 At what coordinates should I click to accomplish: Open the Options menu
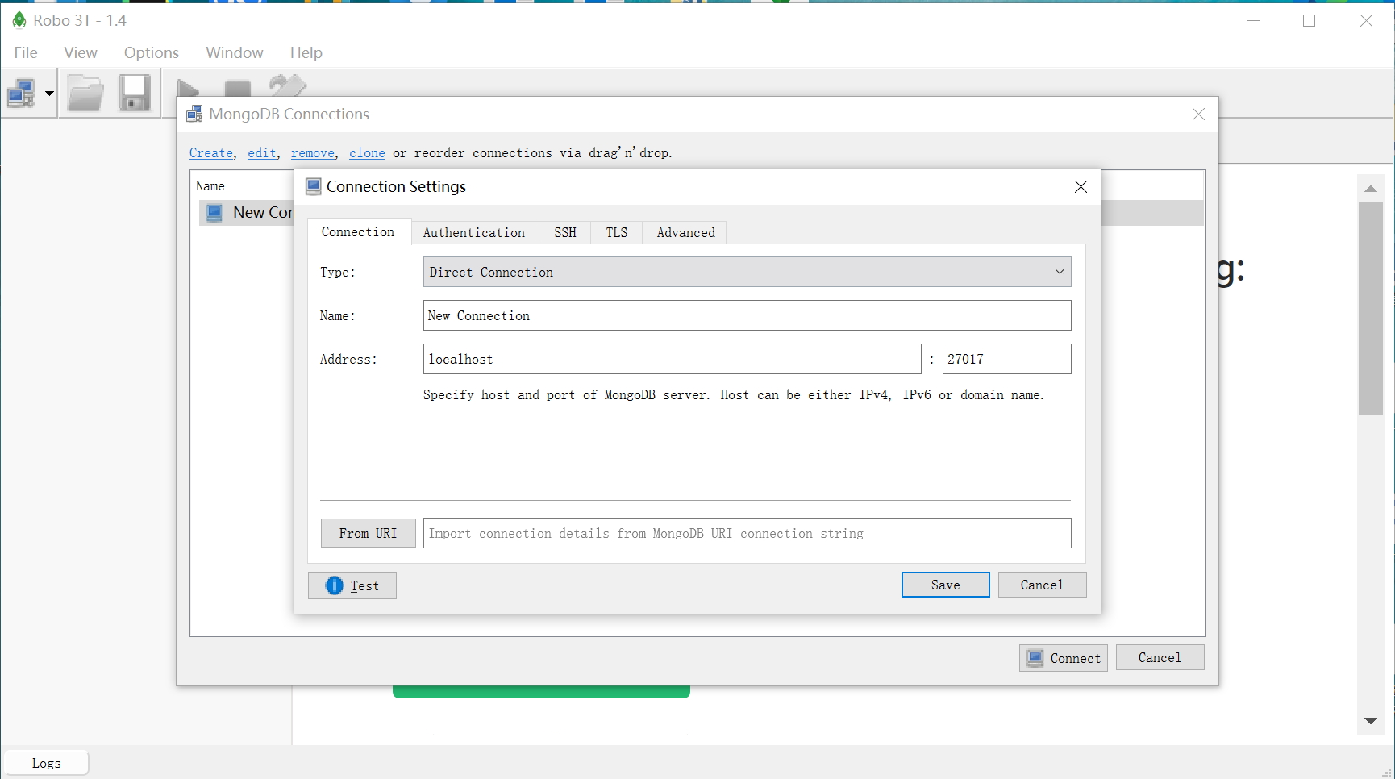[x=152, y=52]
